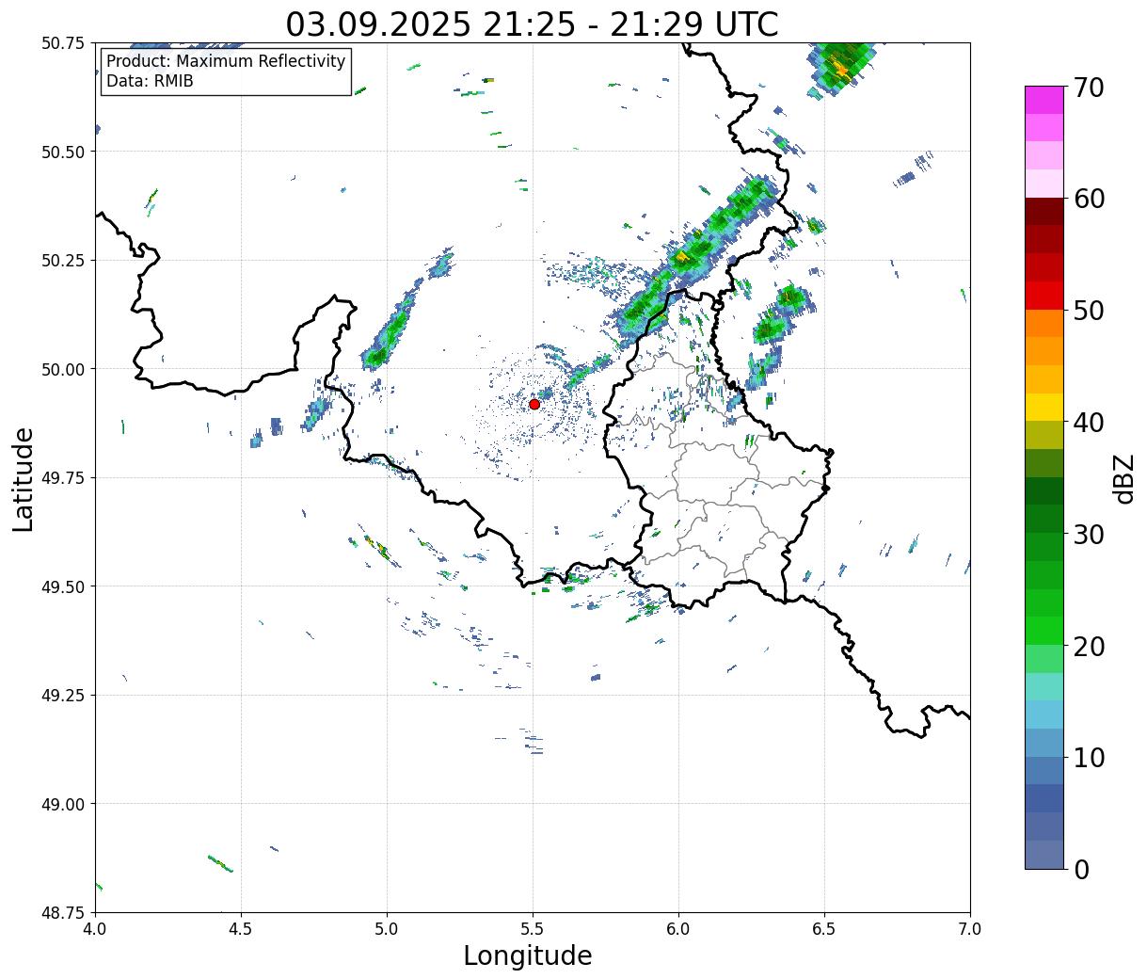Click colorbar tick label 40
The image size is (1147, 979).
click(x=1089, y=422)
